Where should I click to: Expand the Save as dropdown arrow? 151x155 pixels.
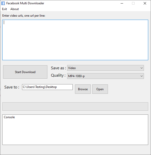point(142,68)
